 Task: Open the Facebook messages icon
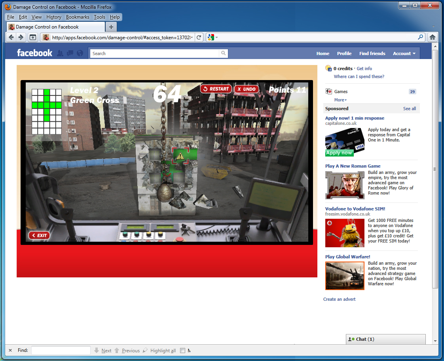coord(70,53)
